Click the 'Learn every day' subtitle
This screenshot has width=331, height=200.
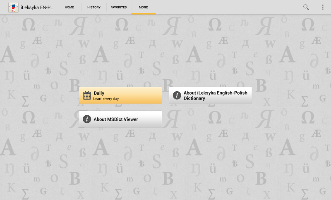click(x=106, y=99)
